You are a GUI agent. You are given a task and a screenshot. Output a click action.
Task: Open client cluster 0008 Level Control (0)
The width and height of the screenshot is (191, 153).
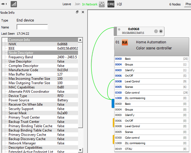coord(152,126)
